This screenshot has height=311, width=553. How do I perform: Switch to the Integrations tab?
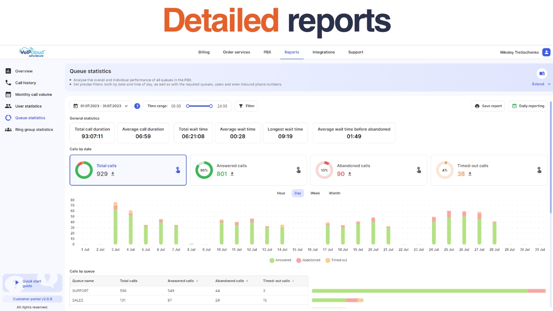coord(324,52)
